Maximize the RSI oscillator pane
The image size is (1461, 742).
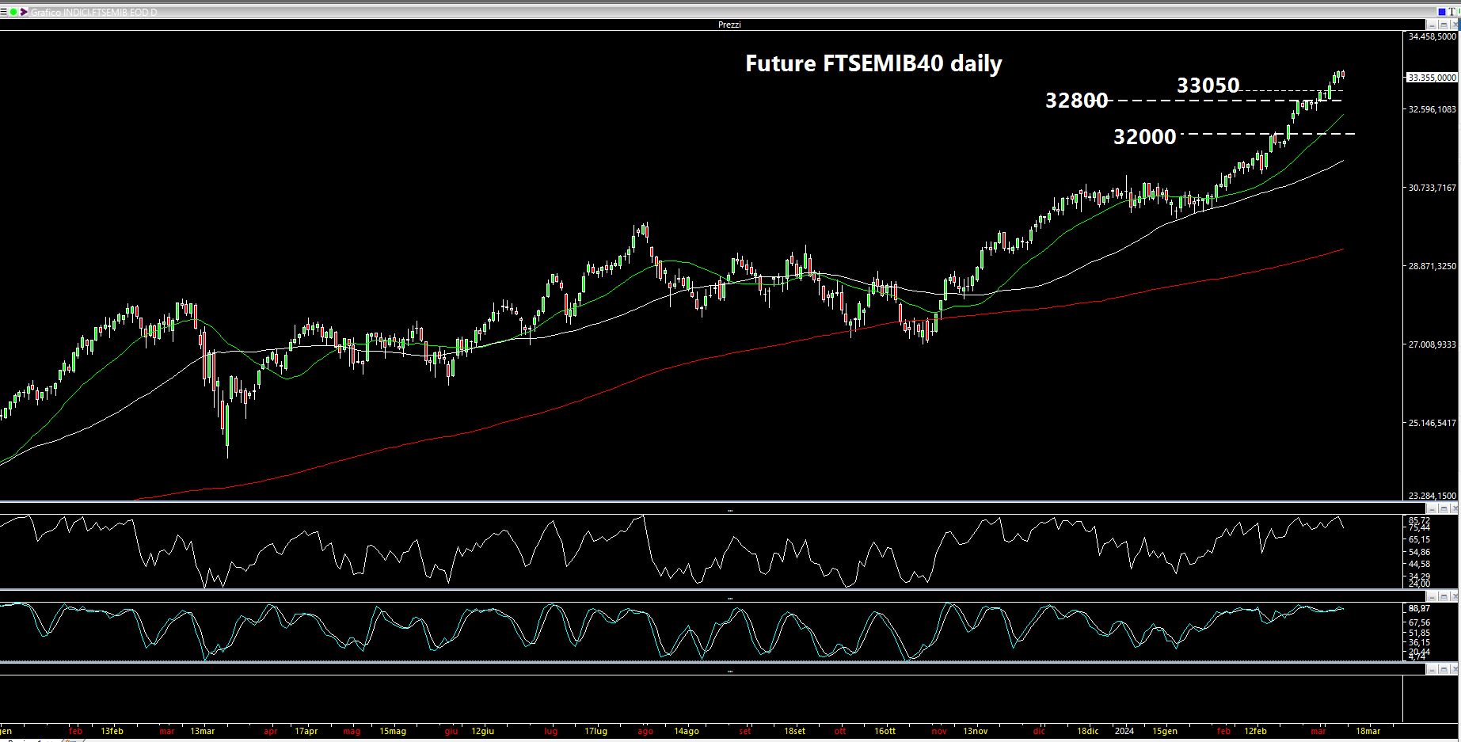(x=1444, y=508)
